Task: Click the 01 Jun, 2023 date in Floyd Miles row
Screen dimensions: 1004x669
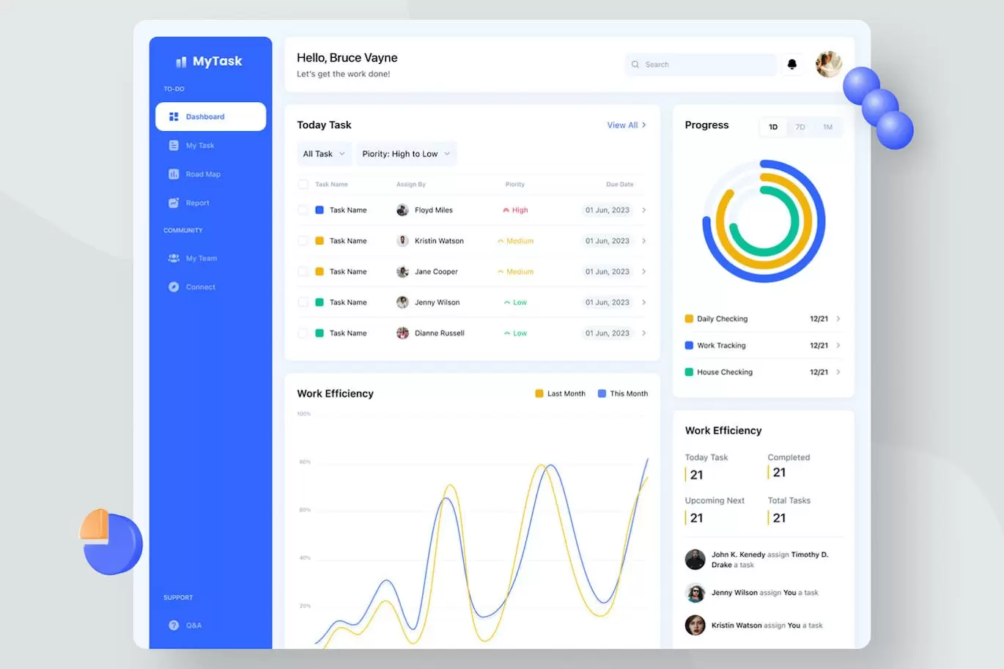Action: 608,210
